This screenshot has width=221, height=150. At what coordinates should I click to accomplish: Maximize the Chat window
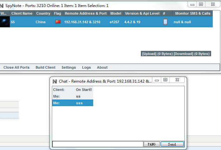click(x=165, y=80)
